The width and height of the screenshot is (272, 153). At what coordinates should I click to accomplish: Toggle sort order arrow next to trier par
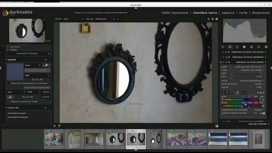(x=118, y=19)
